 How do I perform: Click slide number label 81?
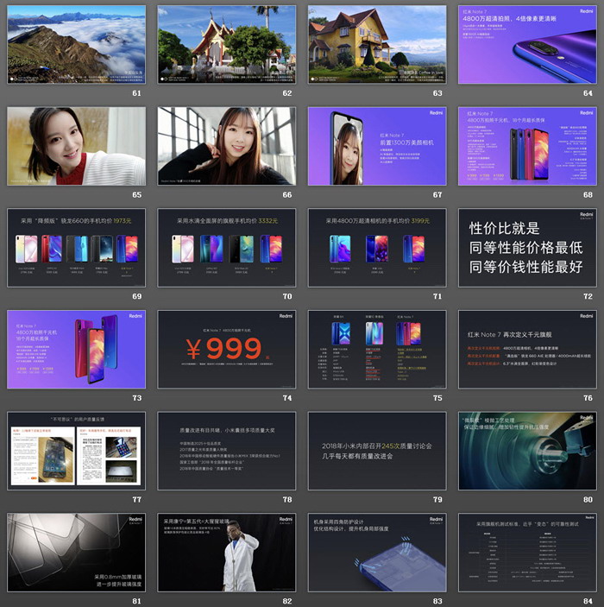136,601
